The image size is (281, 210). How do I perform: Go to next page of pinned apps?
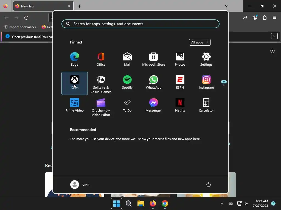point(224,85)
